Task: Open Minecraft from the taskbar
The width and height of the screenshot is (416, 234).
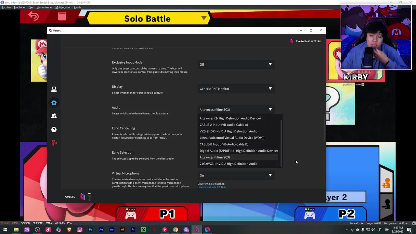Action: click(x=143, y=230)
